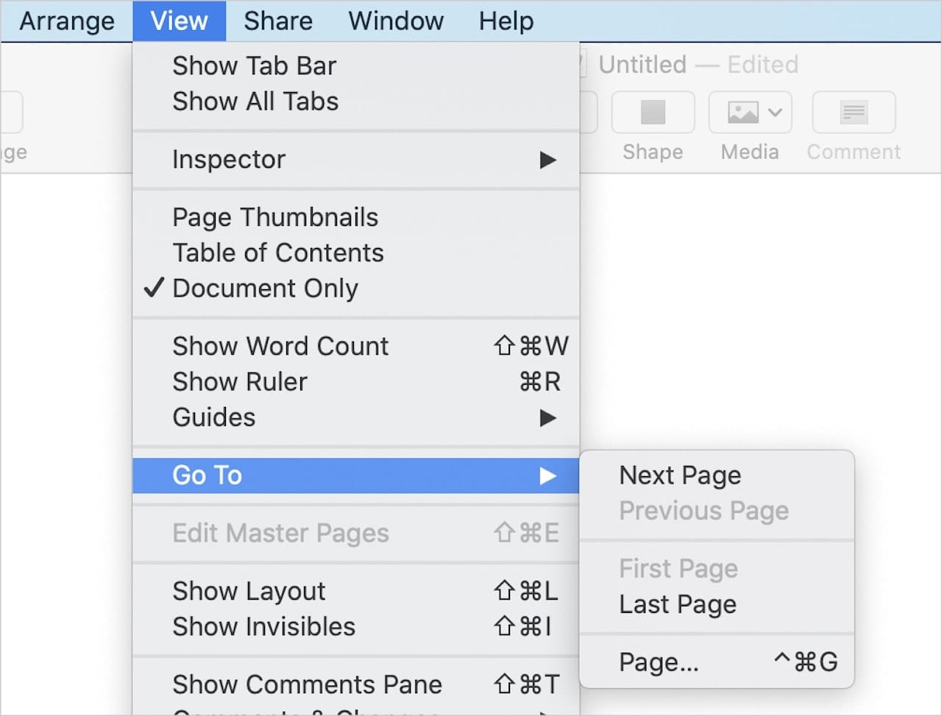
Task: Click Show Comments Pane
Action: pyautogui.click(x=307, y=684)
